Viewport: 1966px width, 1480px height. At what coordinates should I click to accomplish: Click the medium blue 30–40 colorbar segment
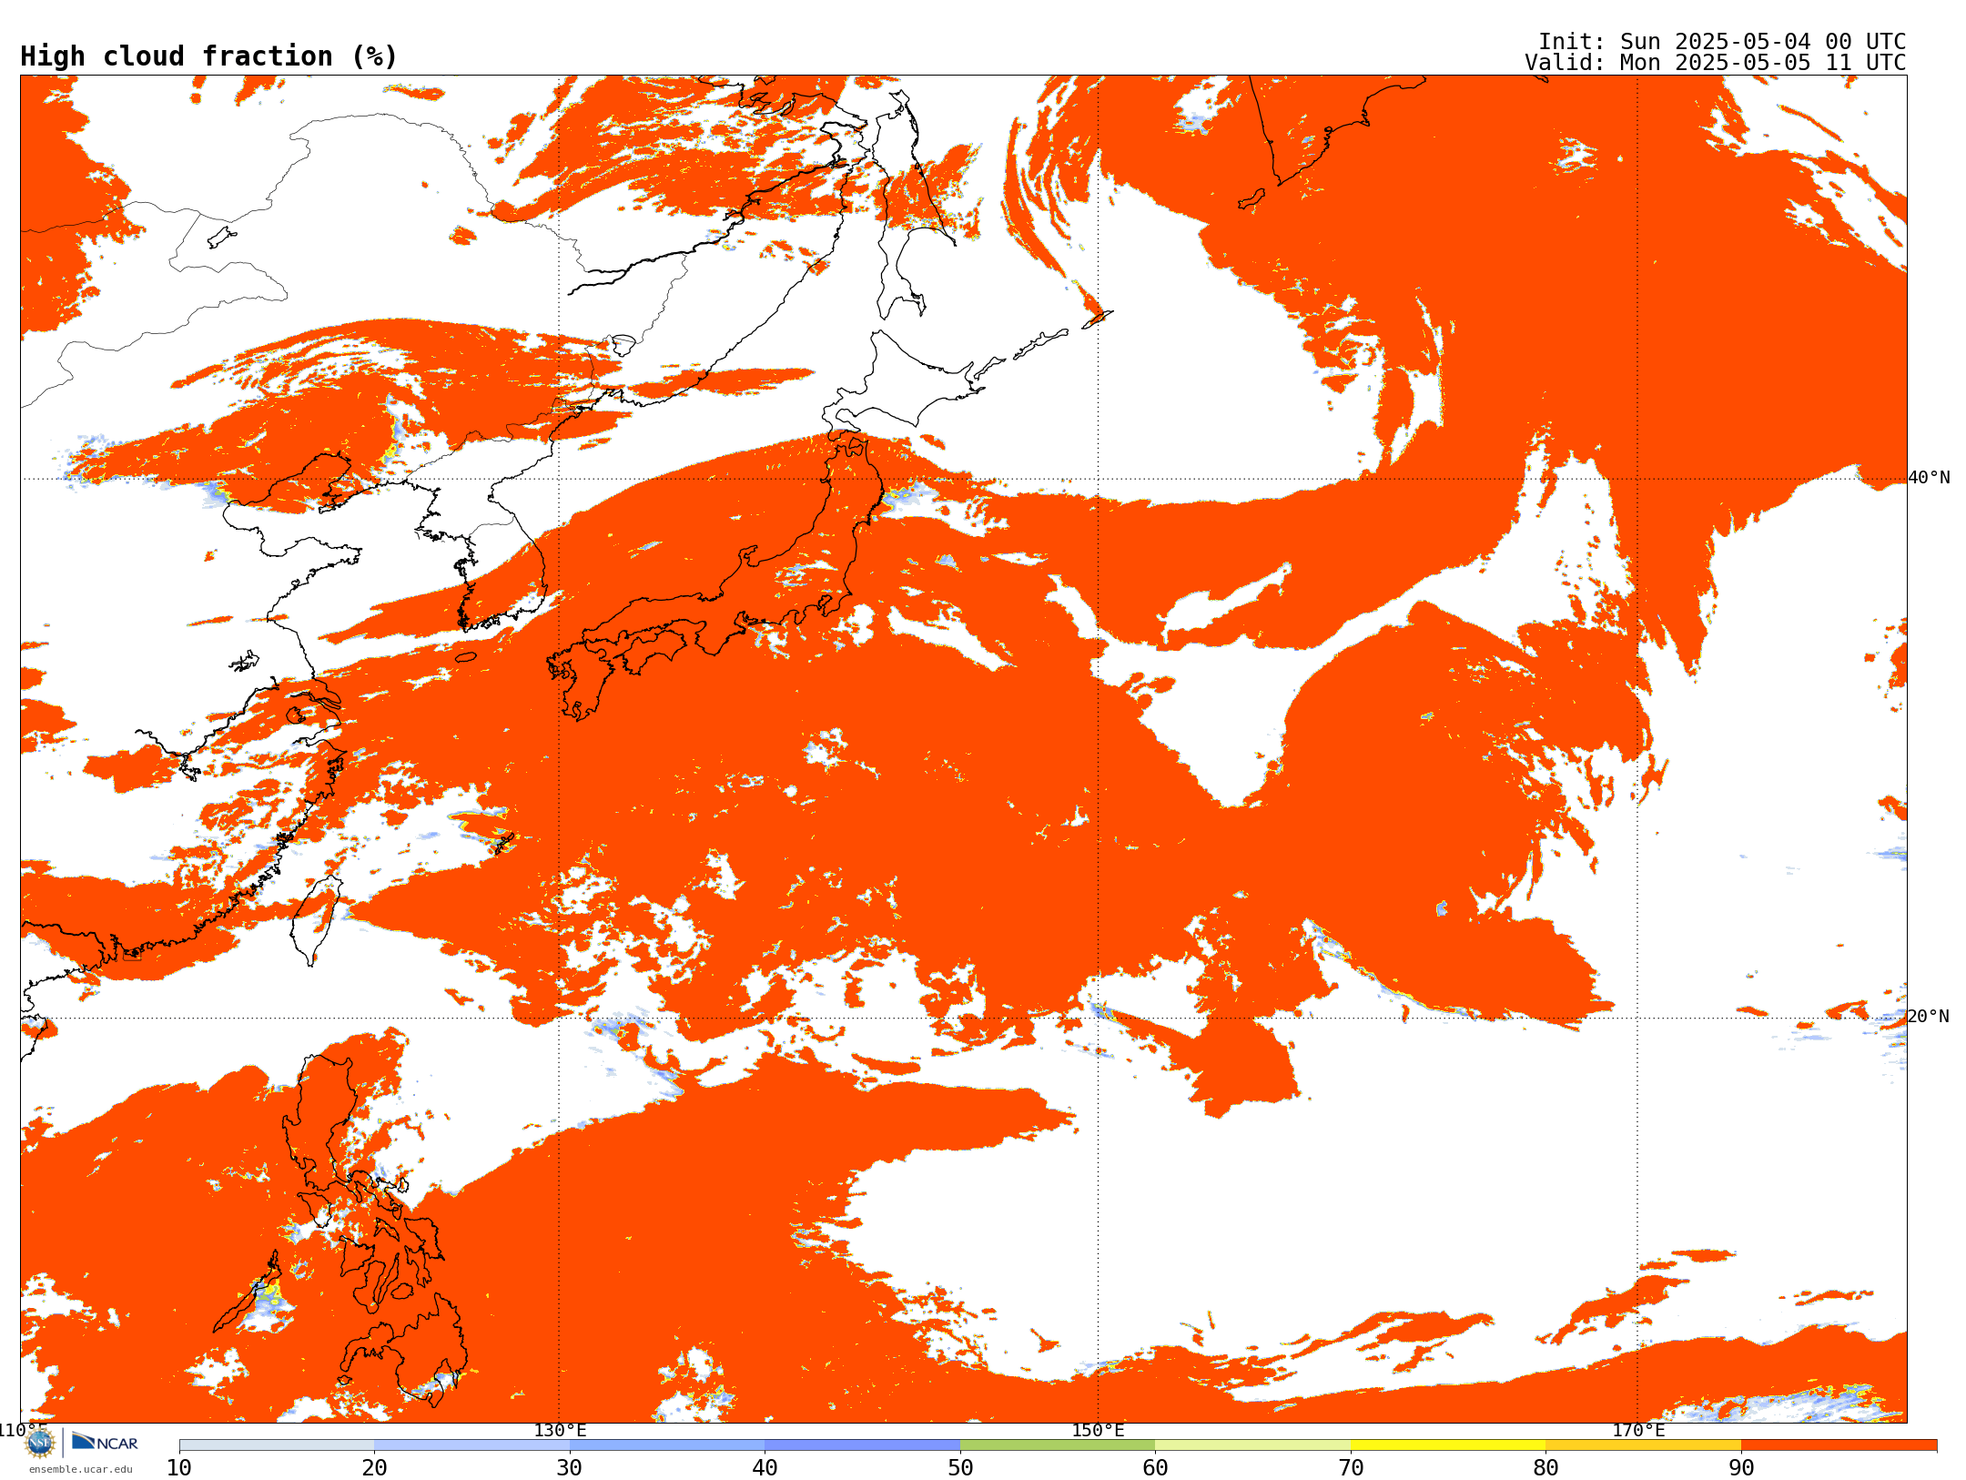pyautogui.click(x=667, y=1445)
